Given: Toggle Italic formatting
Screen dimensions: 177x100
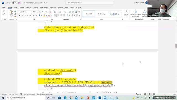Looking at the screenshot, I should 23,16.
